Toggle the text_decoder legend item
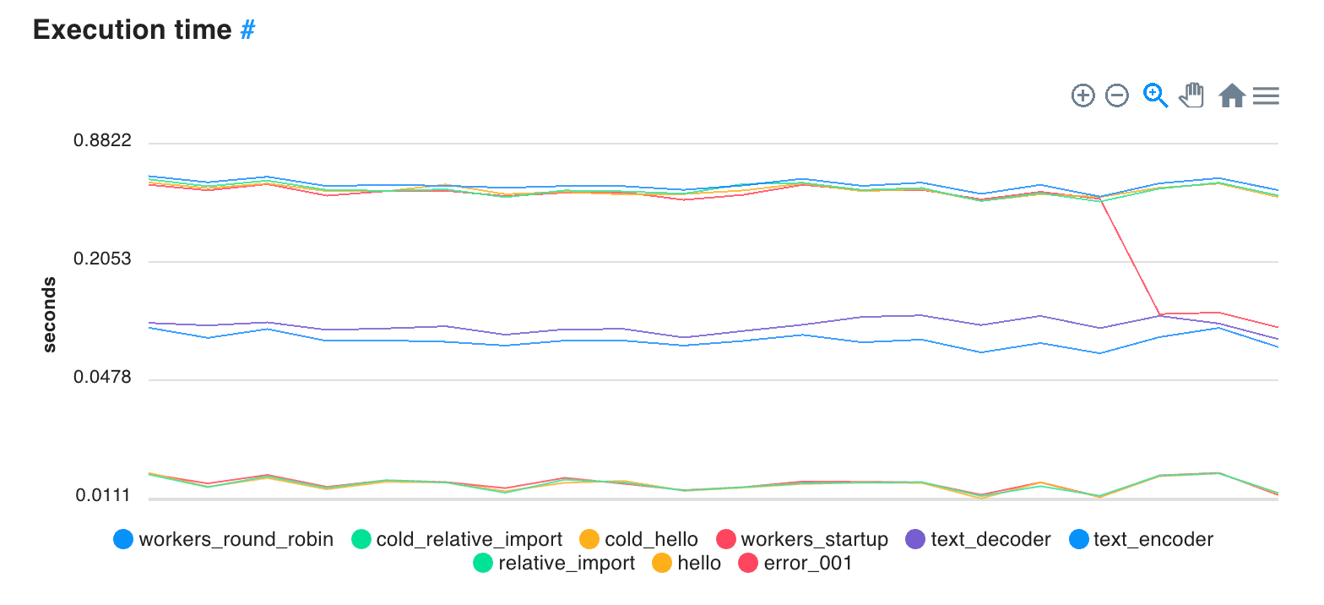The width and height of the screenshot is (1324, 605). tap(979, 539)
